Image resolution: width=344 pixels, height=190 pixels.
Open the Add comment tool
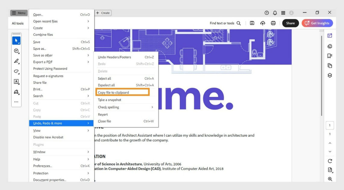pyautogui.click(x=16, y=51)
